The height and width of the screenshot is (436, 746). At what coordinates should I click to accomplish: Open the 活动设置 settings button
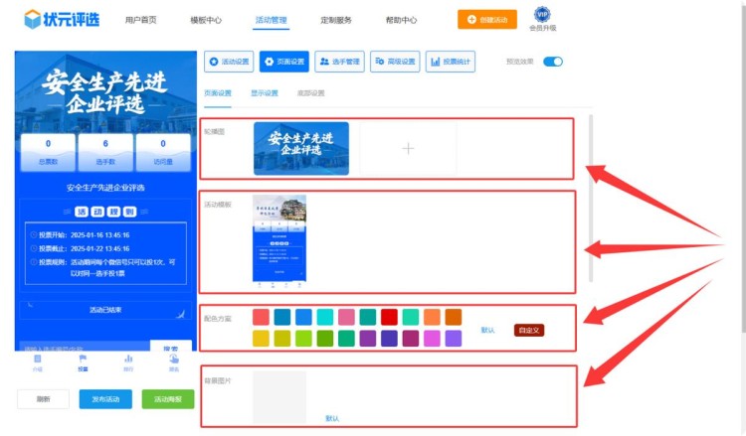229,62
